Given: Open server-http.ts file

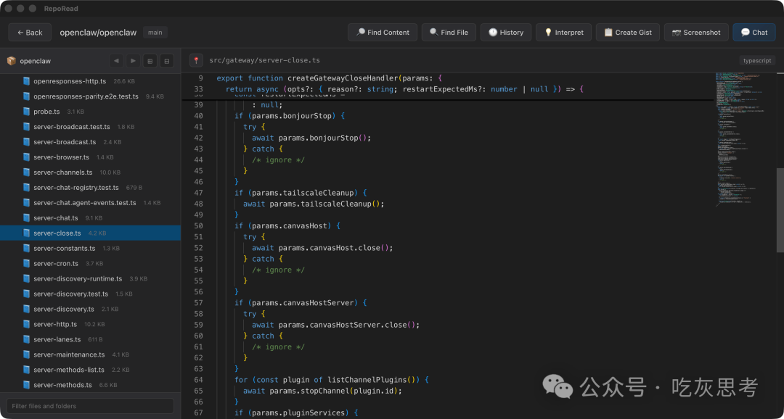Looking at the screenshot, I should [x=91, y=324].
